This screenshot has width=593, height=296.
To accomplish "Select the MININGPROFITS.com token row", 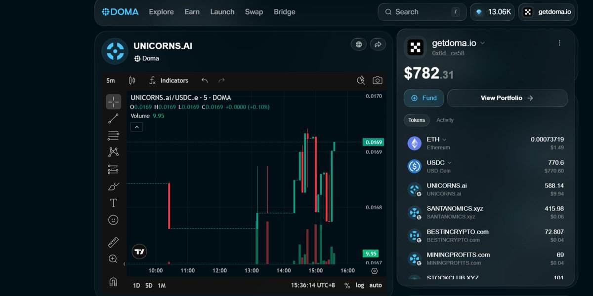I will (486, 259).
